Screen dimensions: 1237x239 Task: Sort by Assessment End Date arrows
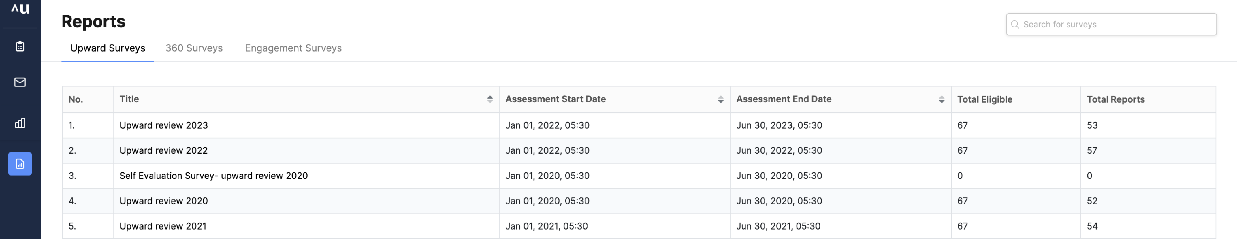point(942,99)
